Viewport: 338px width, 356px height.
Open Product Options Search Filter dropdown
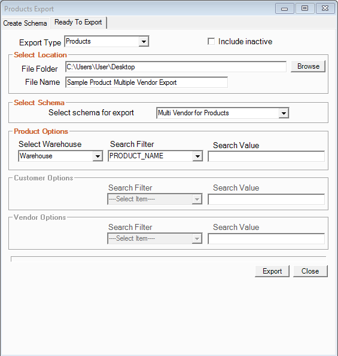coord(156,156)
